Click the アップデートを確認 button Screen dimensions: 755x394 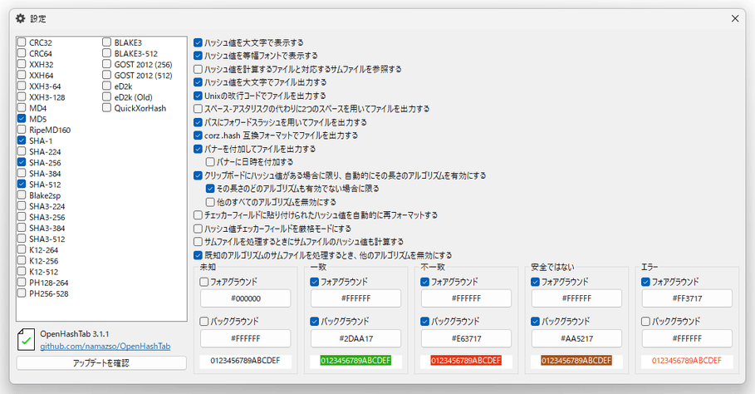coord(101,363)
